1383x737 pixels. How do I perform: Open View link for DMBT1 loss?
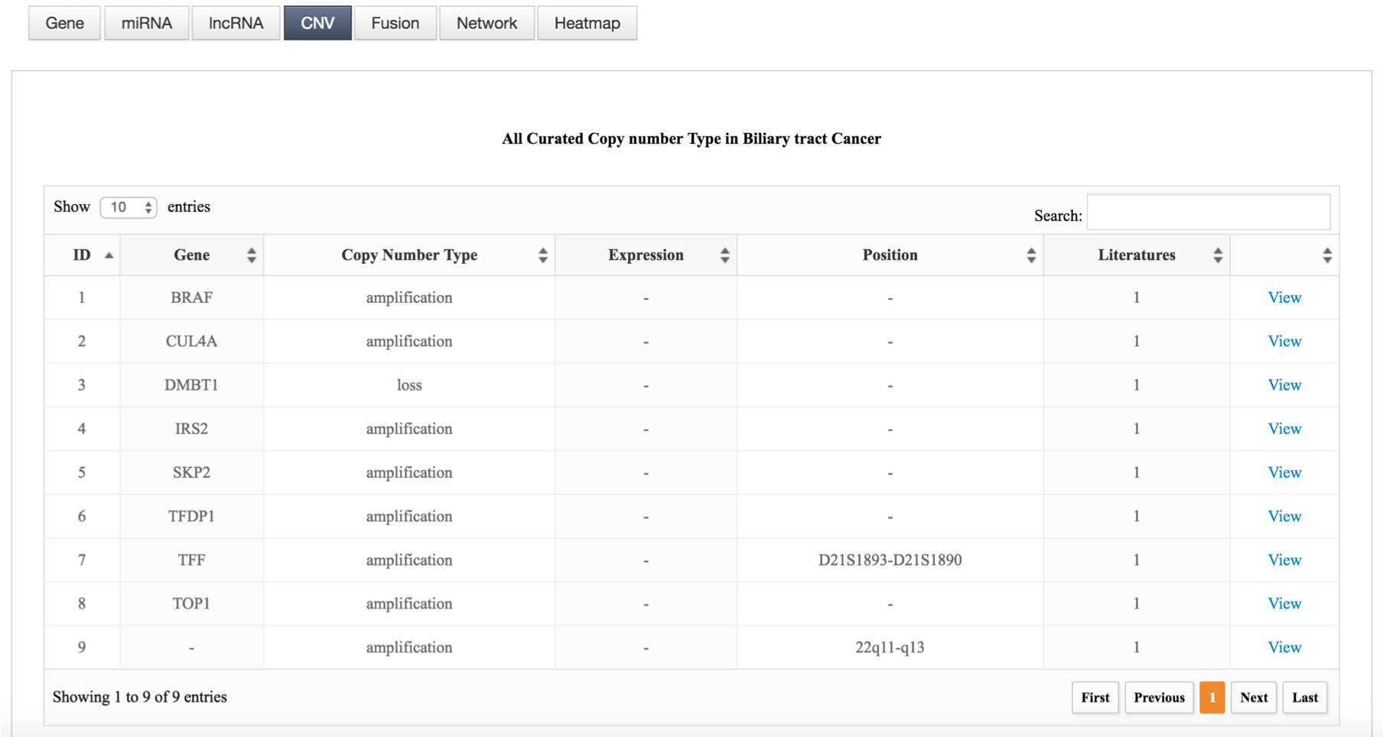tap(1284, 385)
